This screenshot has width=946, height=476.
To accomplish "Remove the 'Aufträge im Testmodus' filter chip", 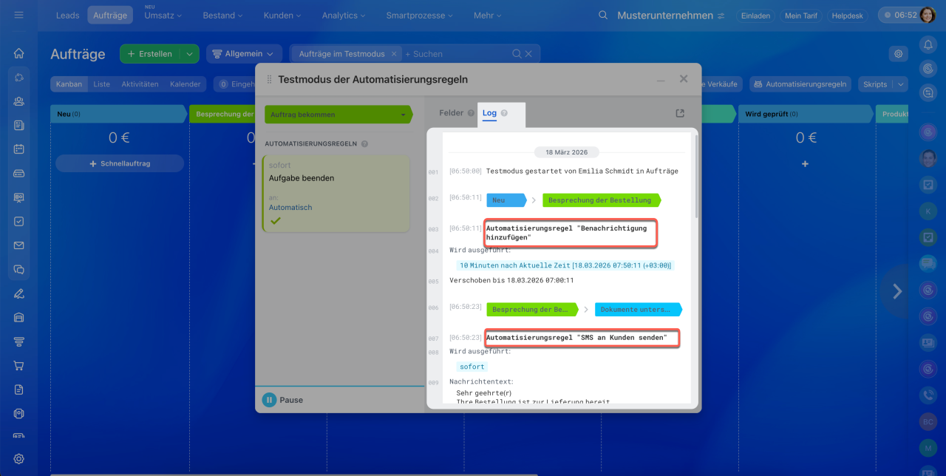I will coord(394,54).
